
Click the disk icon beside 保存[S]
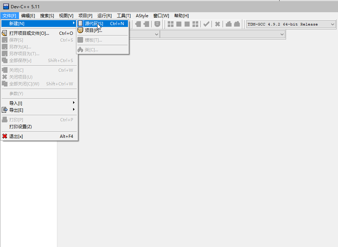coord(5,40)
